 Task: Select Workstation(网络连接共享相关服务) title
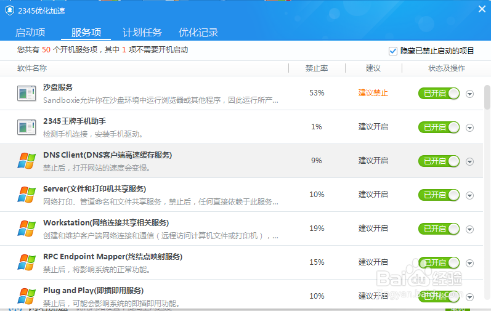coord(106,222)
